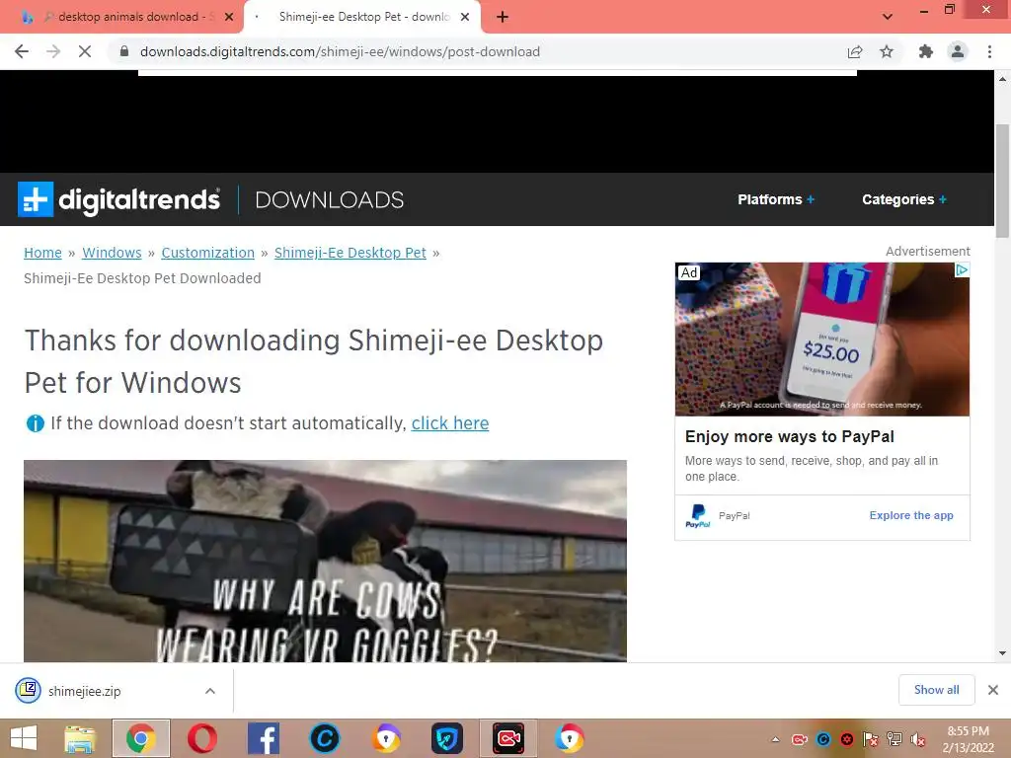Open the downloaded shimejiee.zip file
1011x758 pixels.
[84, 691]
